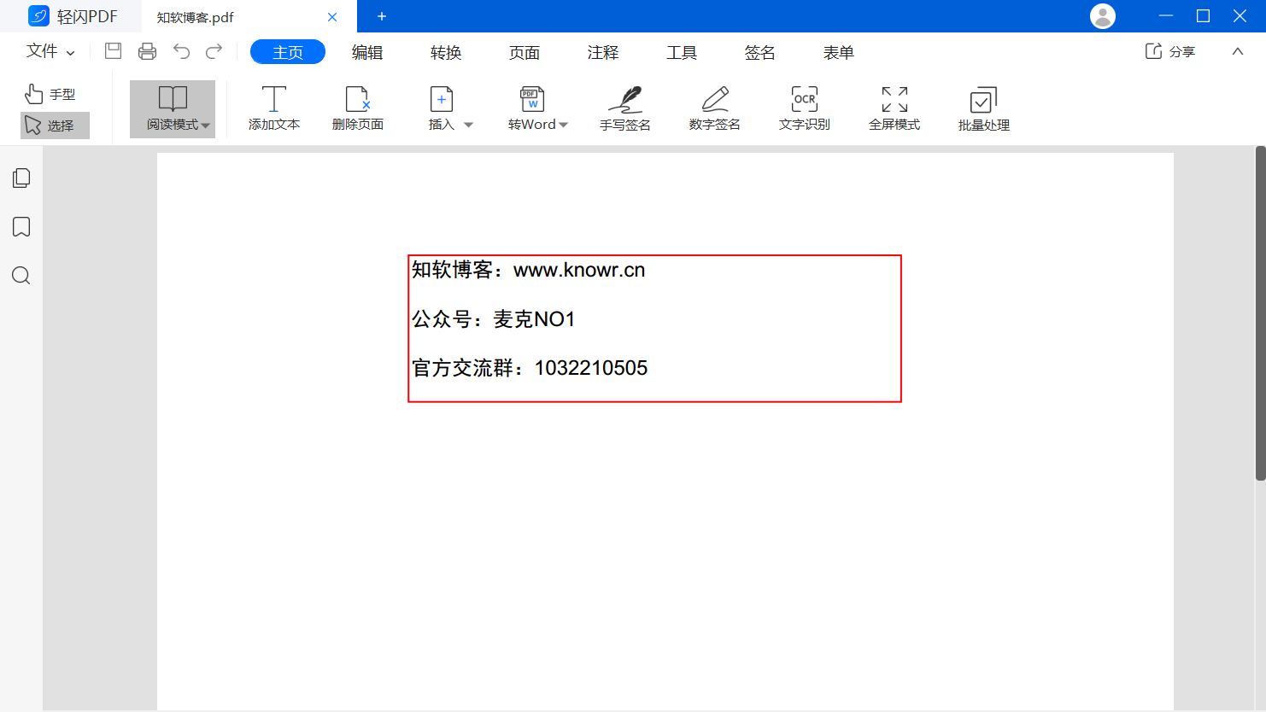Start 文字识别 OCR

coord(805,108)
